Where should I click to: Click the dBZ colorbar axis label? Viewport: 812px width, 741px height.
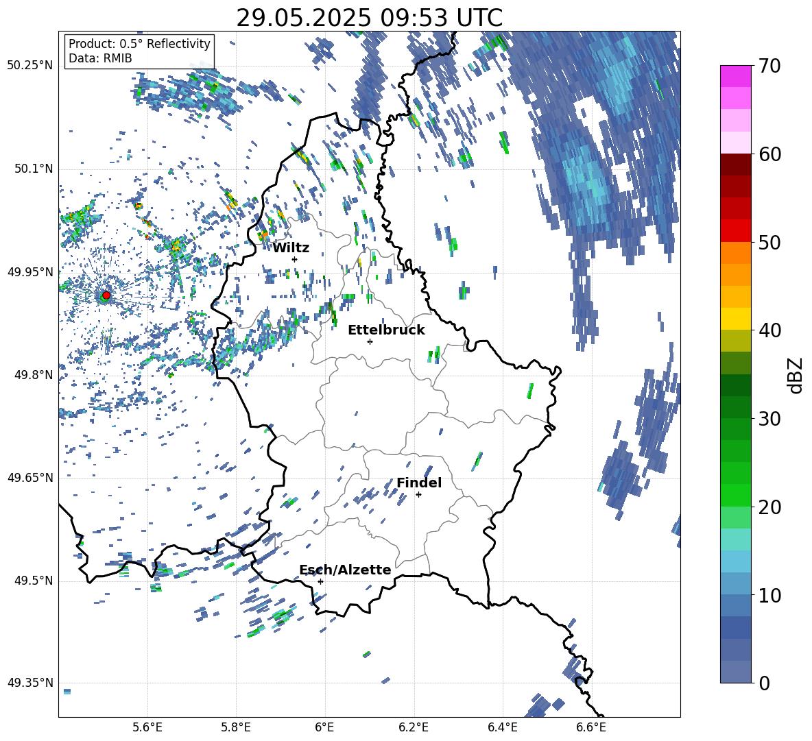click(x=796, y=375)
